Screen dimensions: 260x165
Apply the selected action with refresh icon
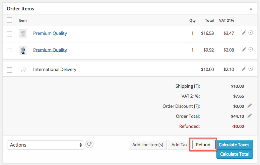(x=89, y=144)
